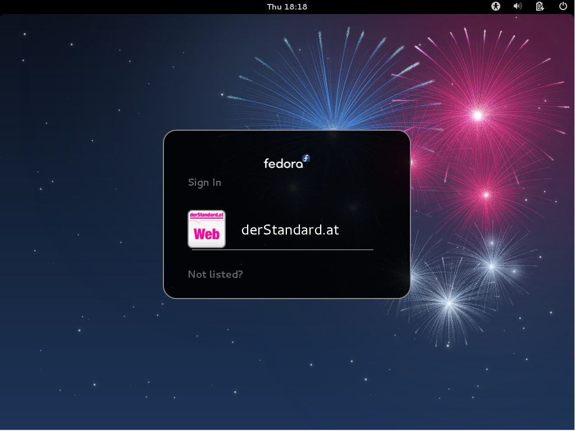Open the volume control icon
The image size is (575, 431).
pos(517,6)
